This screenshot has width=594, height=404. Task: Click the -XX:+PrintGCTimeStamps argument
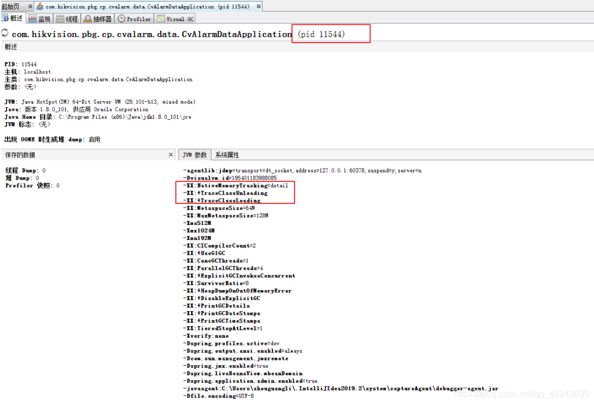(x=222, y=321)
